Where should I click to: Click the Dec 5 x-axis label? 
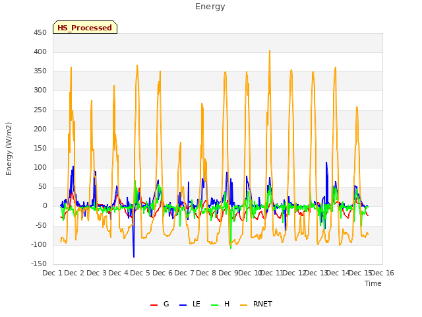tap(140, 273)
